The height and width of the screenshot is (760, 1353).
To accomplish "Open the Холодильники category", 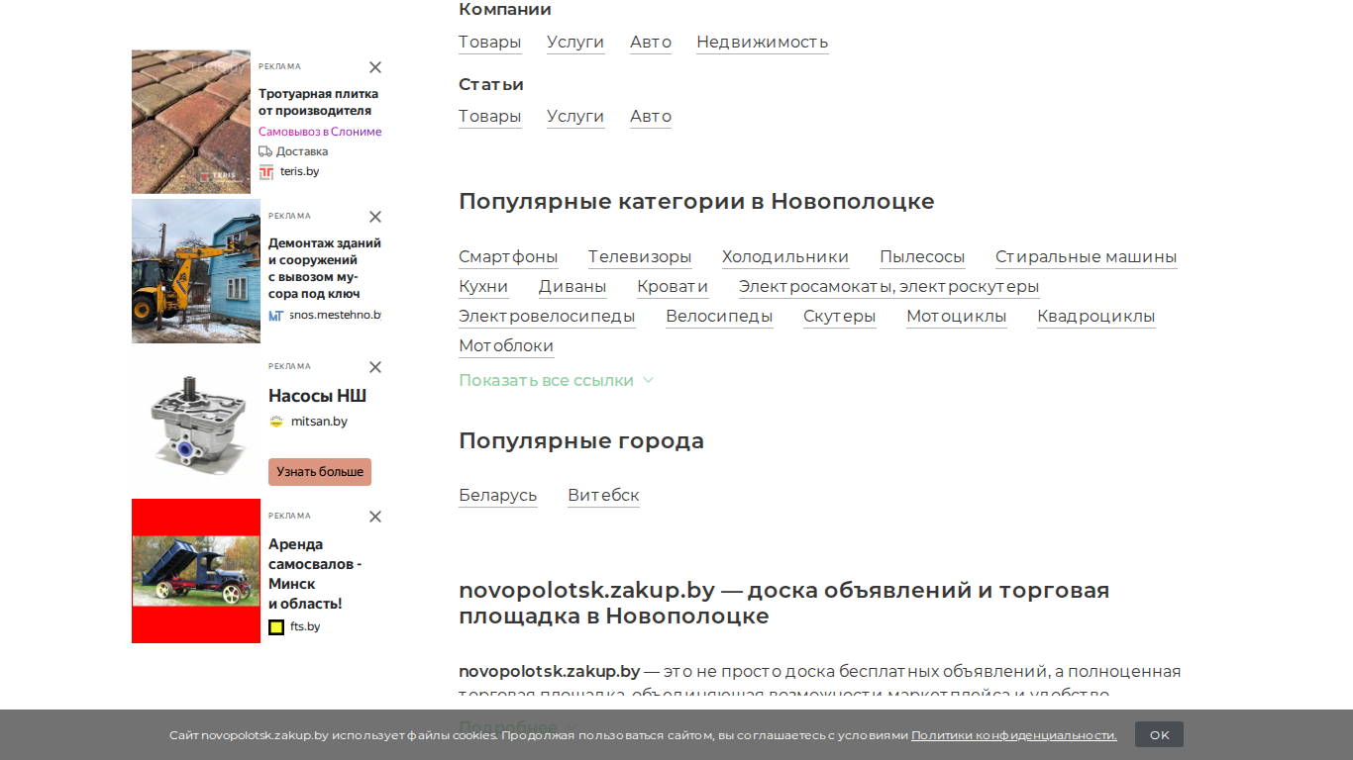I will pyautogui.click(x=785, y=257).
